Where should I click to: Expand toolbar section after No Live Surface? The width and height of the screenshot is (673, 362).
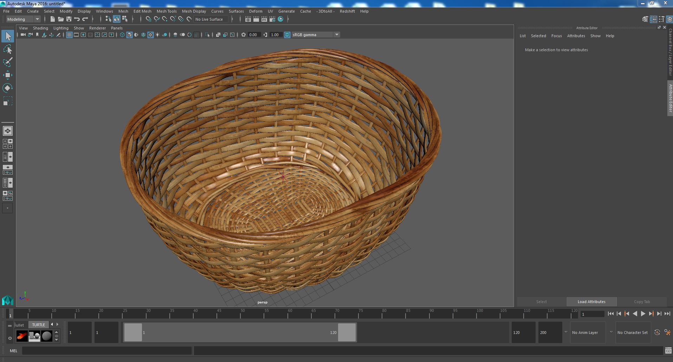pos(232,19)
